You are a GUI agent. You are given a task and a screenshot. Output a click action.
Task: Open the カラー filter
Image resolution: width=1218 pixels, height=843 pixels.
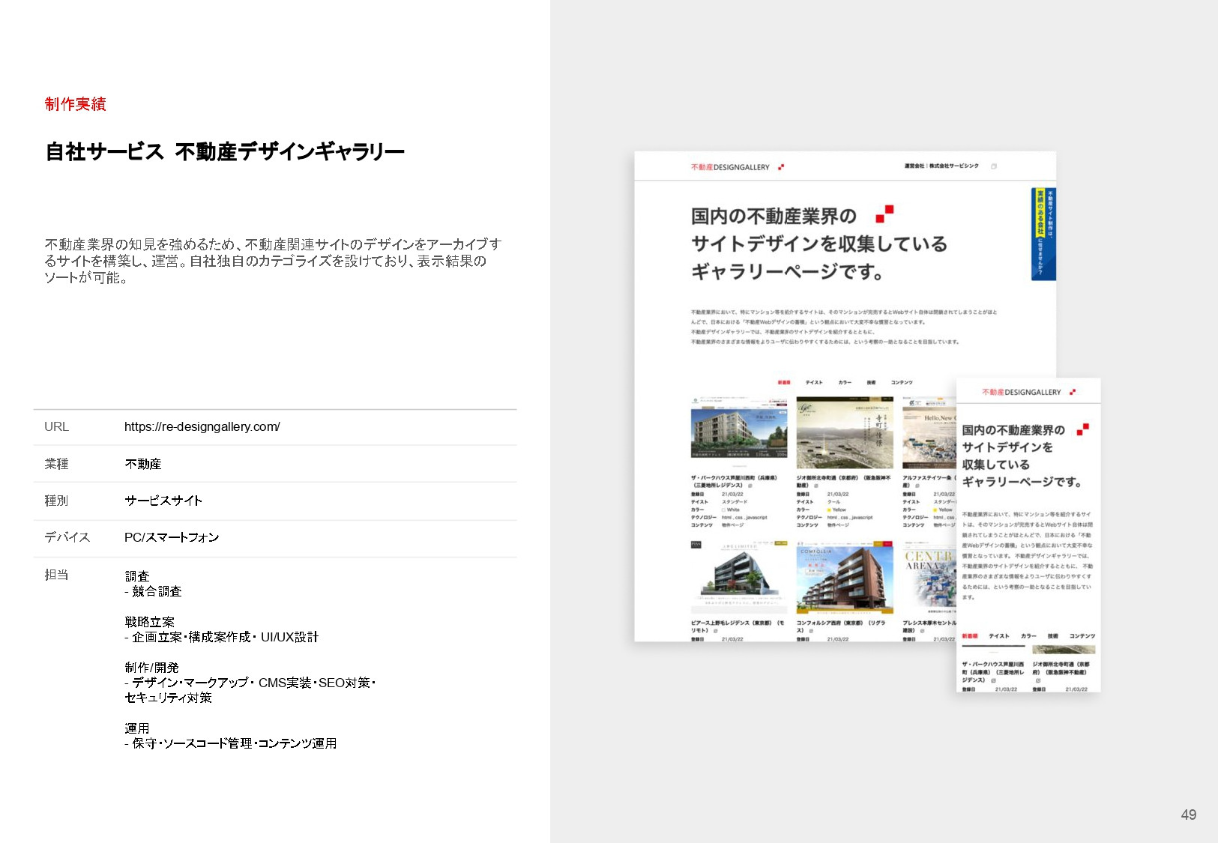pos(845,382)
